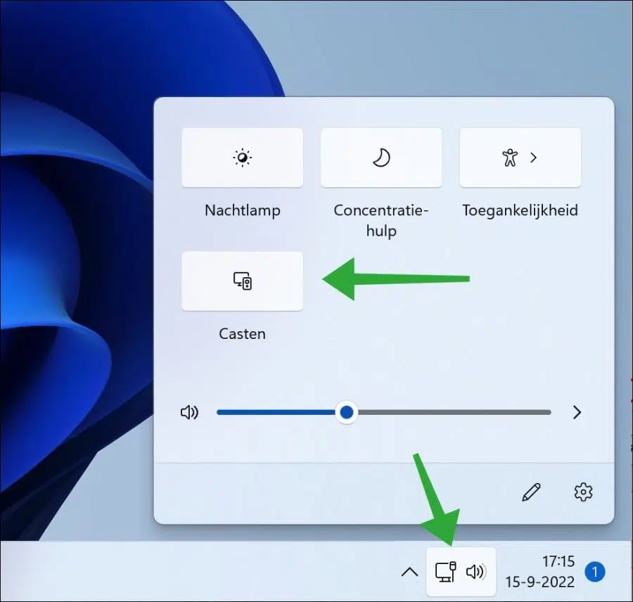Screen dimensions: 633x602
Task: Set volume on the volume slider track
Action: [x=384, y=412]
